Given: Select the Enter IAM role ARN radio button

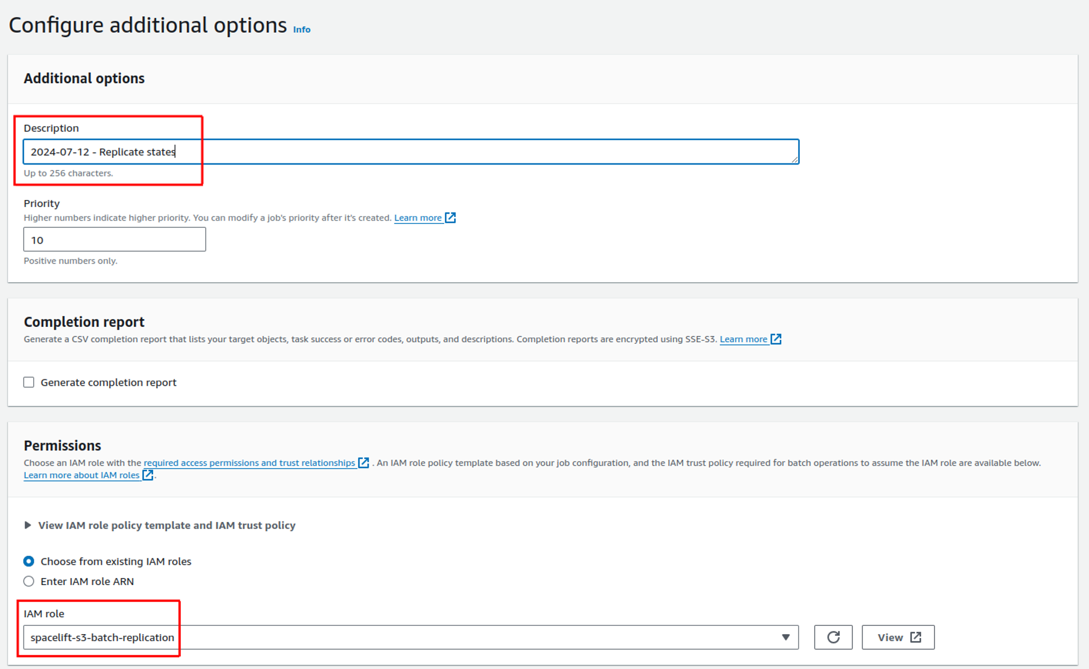Looking at the screenshot, I should (28, 581).
